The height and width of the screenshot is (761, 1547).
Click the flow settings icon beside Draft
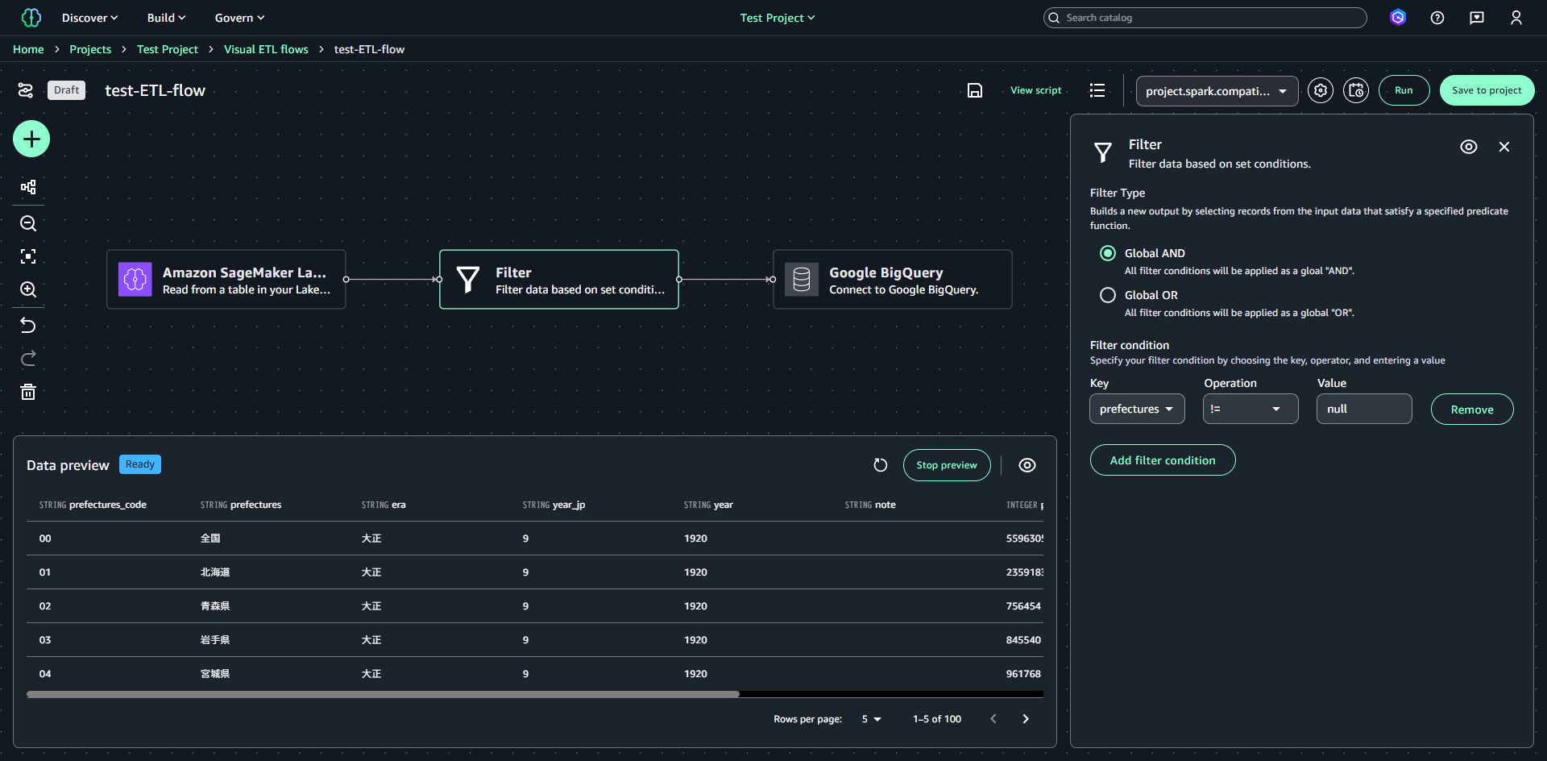[x=26, y=90]
